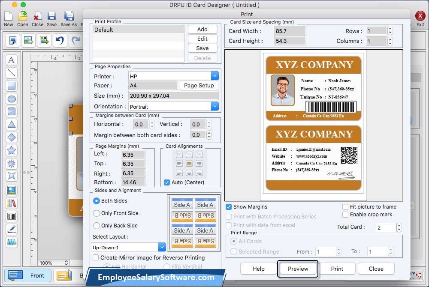Open the Orientation dropdown

[x=215, y=106]
